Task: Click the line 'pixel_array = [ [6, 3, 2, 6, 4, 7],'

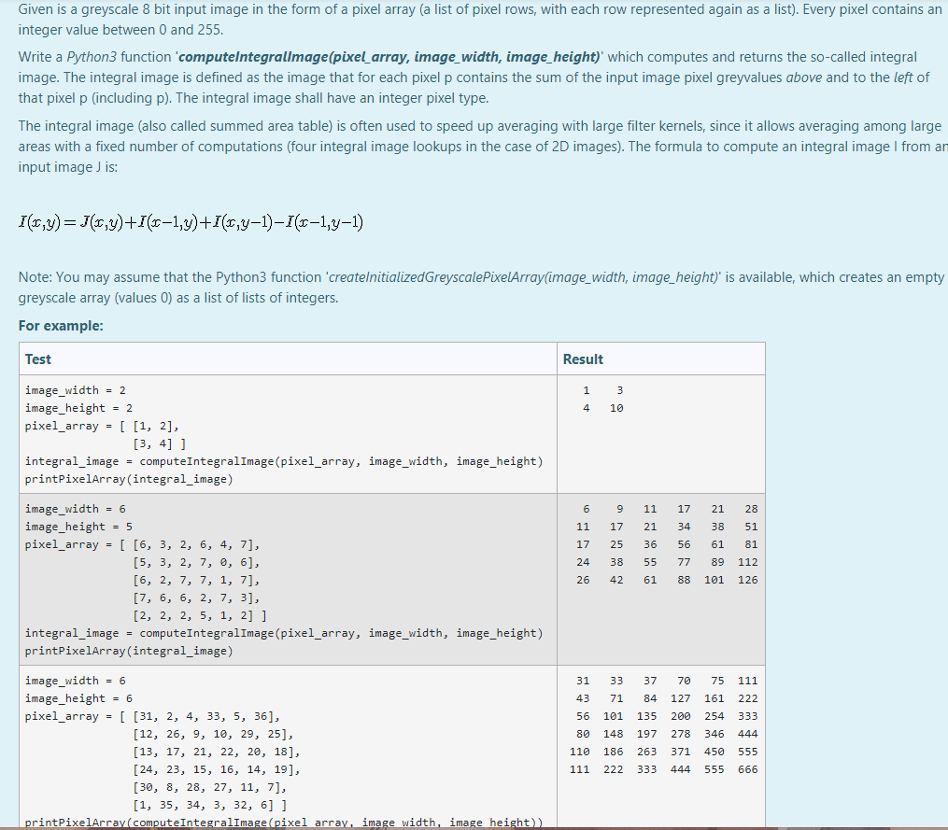Action: click(142, 544)
